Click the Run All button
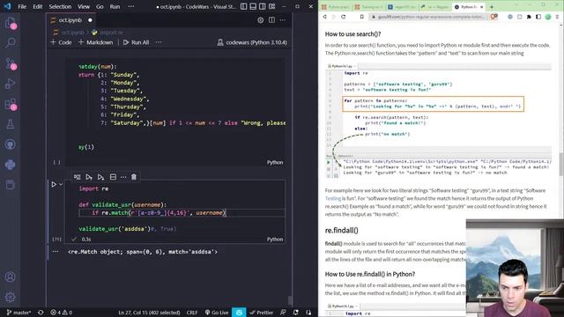 136,42
